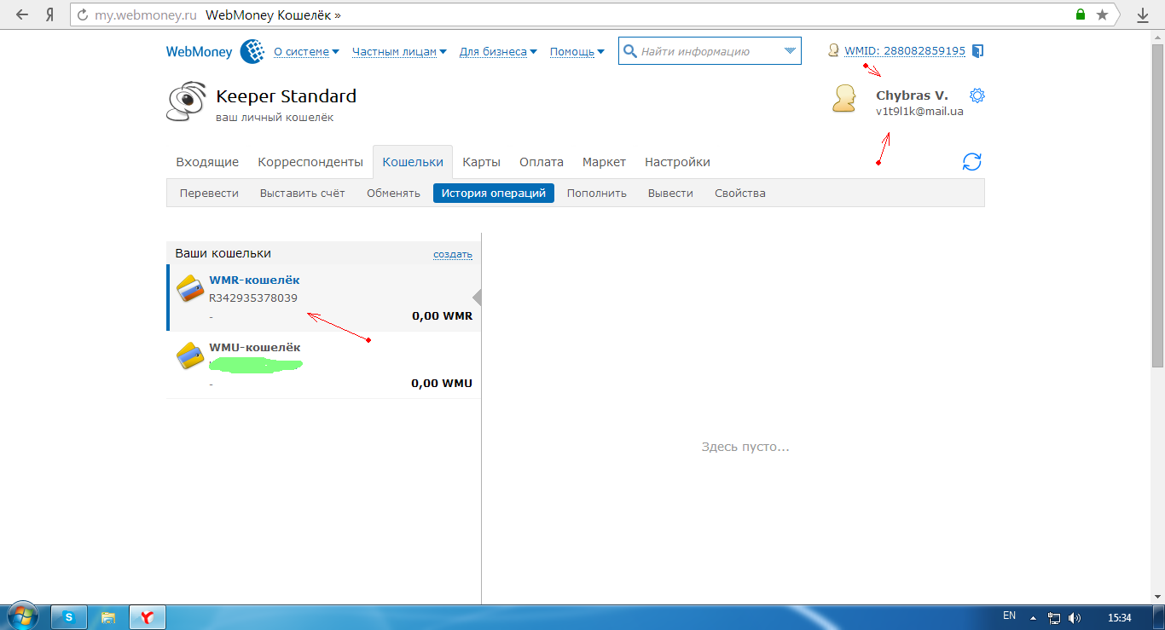Image resolution: width=1165 pixels, height=630 pixels.
Task: Click the 'Chybras V.' user name
Action: tap(912, 95)
